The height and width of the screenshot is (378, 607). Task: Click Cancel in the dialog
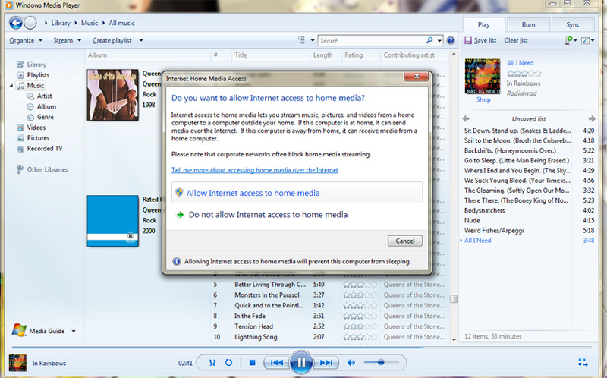click(x=405, y=241)
